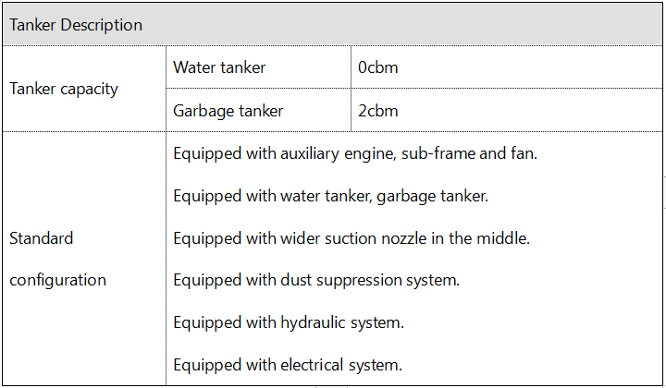The width and height of the screenshot is (666, 388).
Task: Select the Tanker capacity label cell
Action: pos(84,89)
